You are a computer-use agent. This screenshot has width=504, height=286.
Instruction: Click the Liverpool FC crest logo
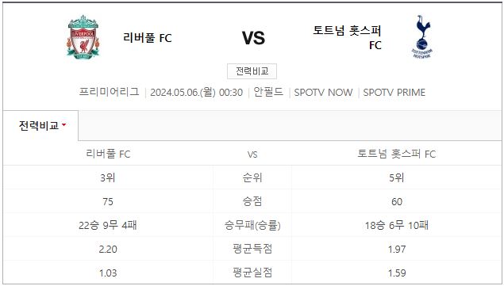tap(83, 37)
